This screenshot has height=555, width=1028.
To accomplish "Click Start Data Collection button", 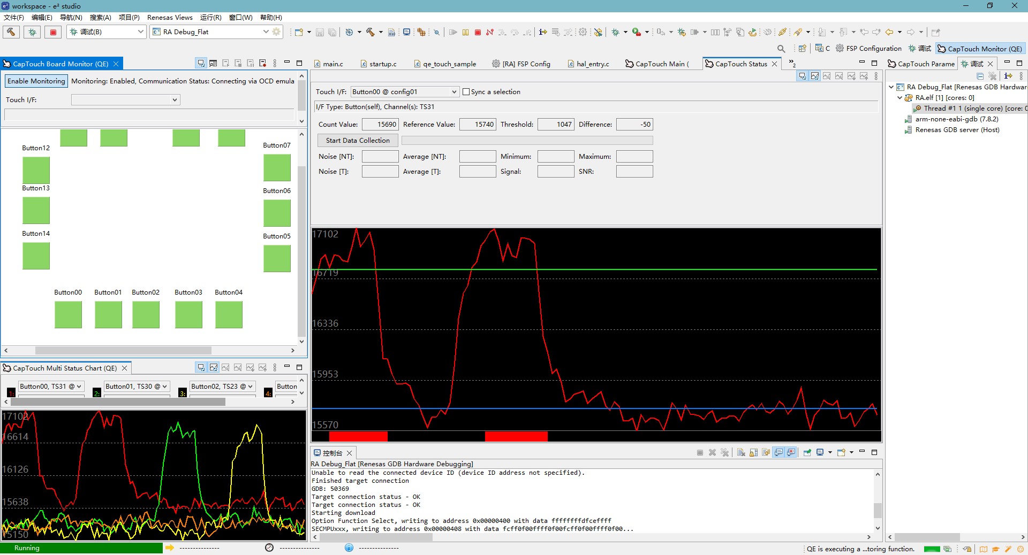I will coord(358,141).
